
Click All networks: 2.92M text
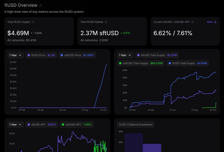pyautogui.click(x=94, y=40)
